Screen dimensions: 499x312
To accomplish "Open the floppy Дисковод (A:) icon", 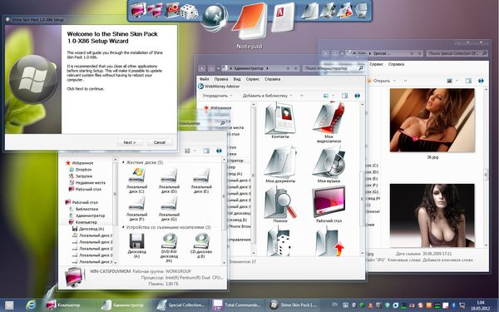I will pyautogui.click(x=137, y=245).
